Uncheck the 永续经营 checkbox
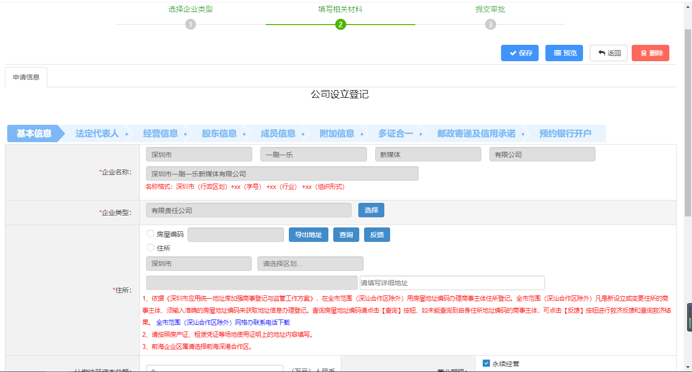The image size is (692, 372). [486, 363]
